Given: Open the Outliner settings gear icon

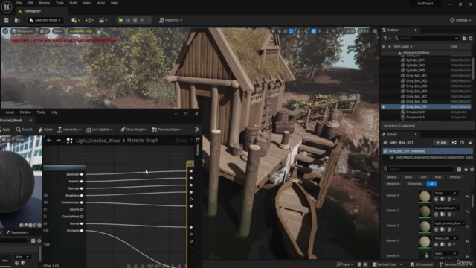Looking at the screenshot, I should (471, 39).
